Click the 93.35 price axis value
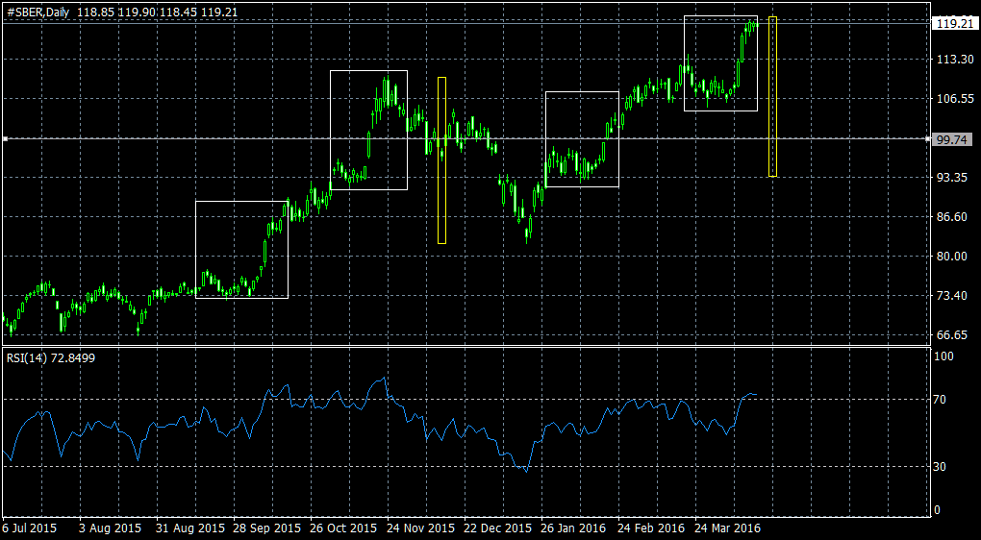 [x=951, y=178]
